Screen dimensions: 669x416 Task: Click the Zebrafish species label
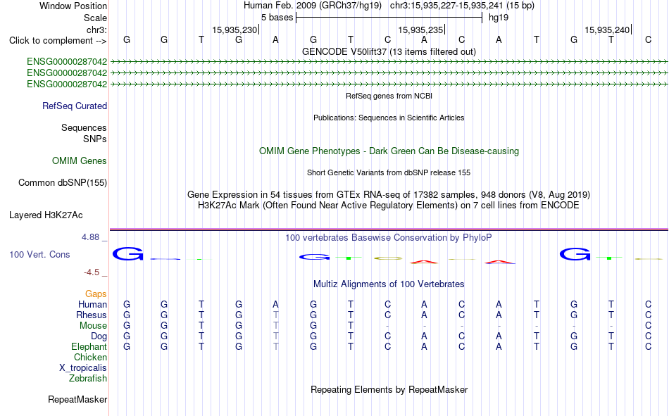tap(88, 379)
